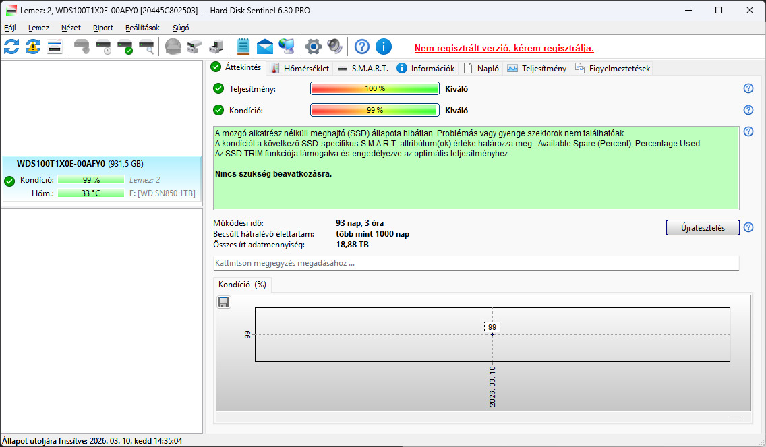The width and height of the screenshot is (766, 447).
Task: Open the S.M.A.R.T. tab
Action: pyautogui.click(x=363, y=68)
